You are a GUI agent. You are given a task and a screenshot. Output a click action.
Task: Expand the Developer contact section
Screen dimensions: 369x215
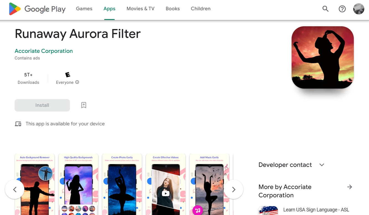point(321,165)
